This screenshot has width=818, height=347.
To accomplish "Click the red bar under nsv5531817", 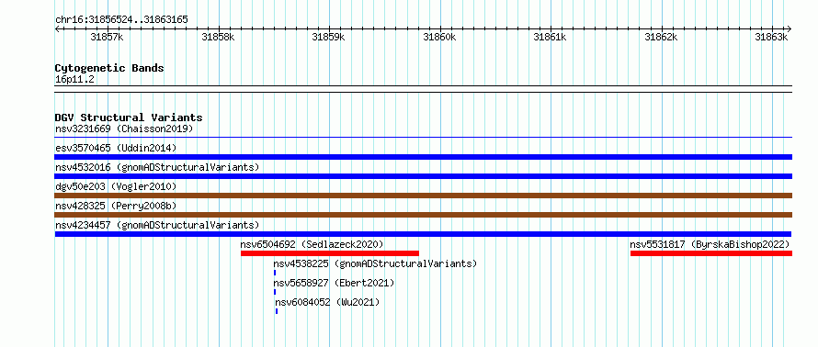I will click(711, 253).
